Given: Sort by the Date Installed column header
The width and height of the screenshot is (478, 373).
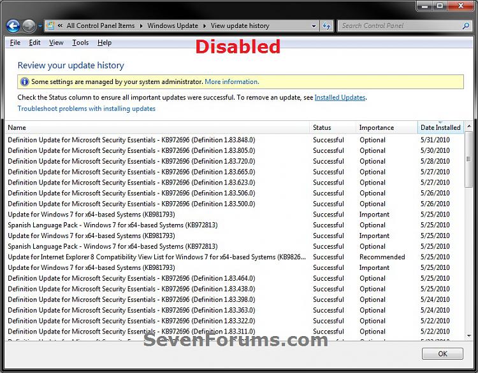Looking at the screenshot, I should (440, 127).
